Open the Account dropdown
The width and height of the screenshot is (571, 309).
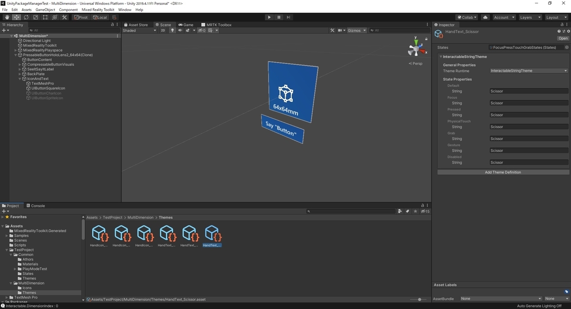tap(503, 17)
